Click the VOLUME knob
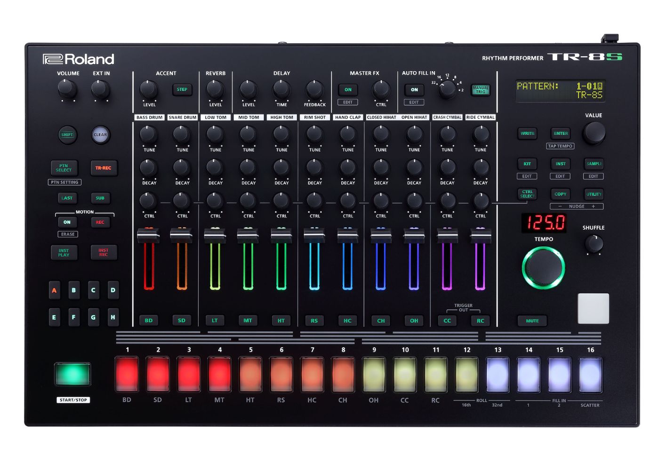This screenshot has height=470, width=659. click(x=67, y=88)
